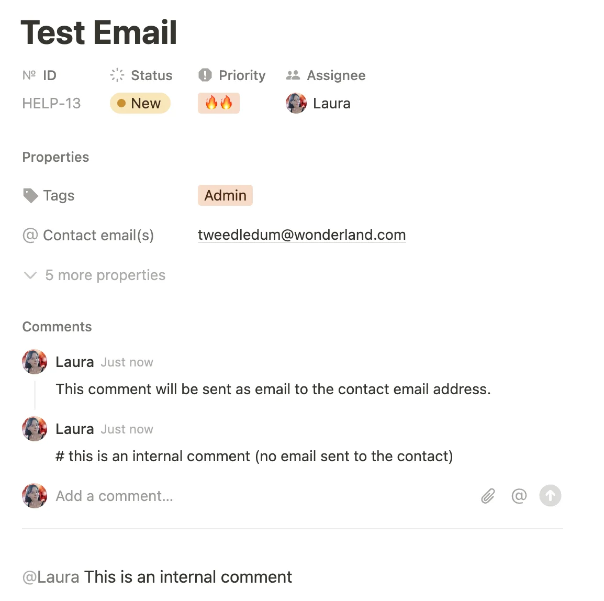The height and width of the screenshot is (601, 604).
Task: Click the HELP-13 ID value
Action: pos(51,104)
